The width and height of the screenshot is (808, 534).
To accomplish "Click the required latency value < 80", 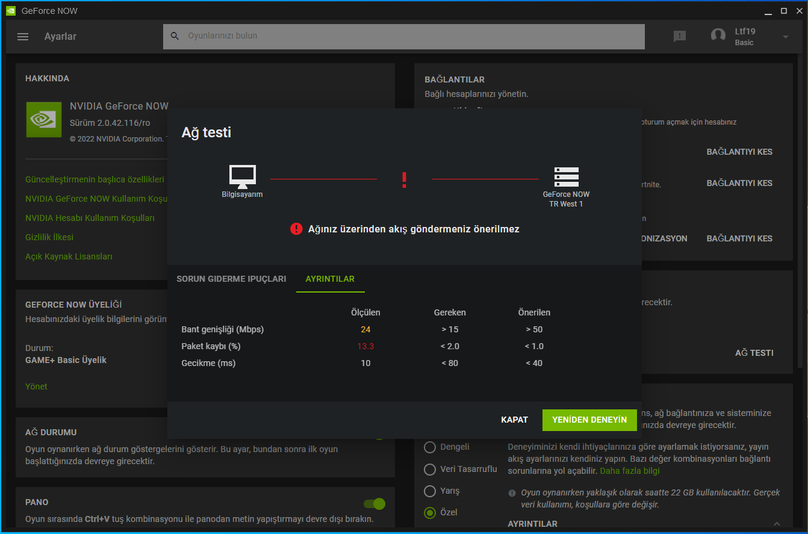I will pyautogui.click(x=450, y=363).
